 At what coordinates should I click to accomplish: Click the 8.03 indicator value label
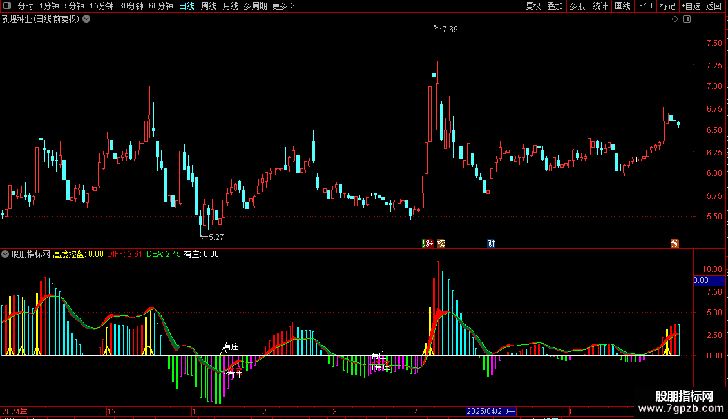click(709, 280)
